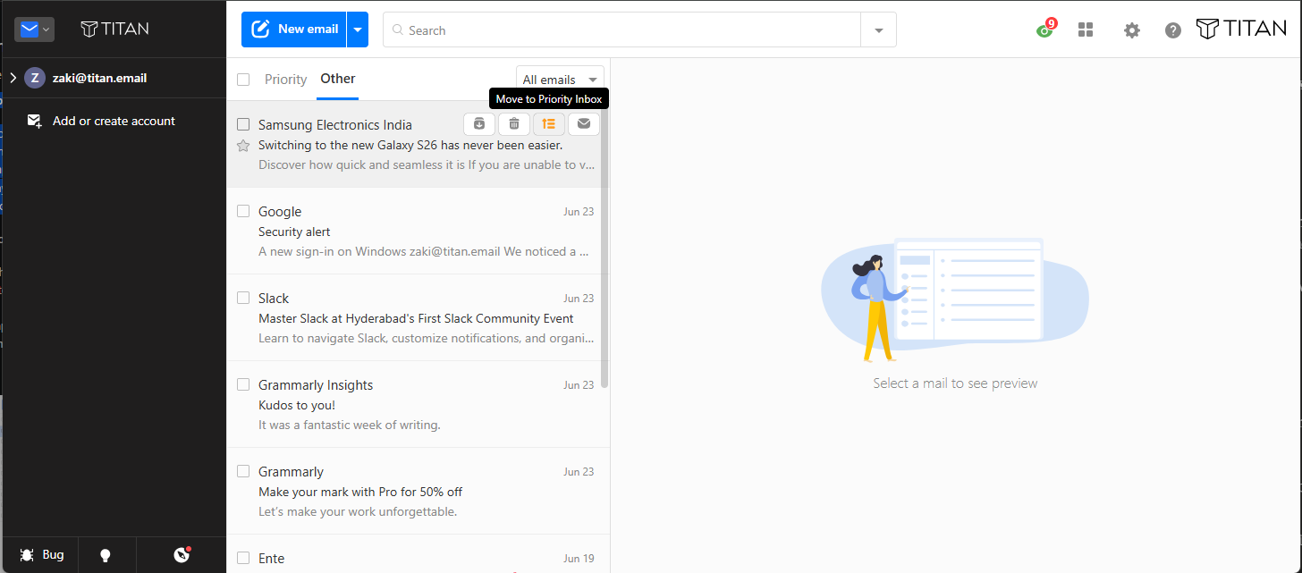The image size is (1302, 573).
Task: Check the Ente email checkbox
Action: point(243,558)
